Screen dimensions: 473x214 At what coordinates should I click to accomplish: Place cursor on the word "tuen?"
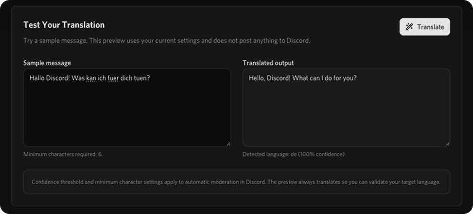click(142, 78)
